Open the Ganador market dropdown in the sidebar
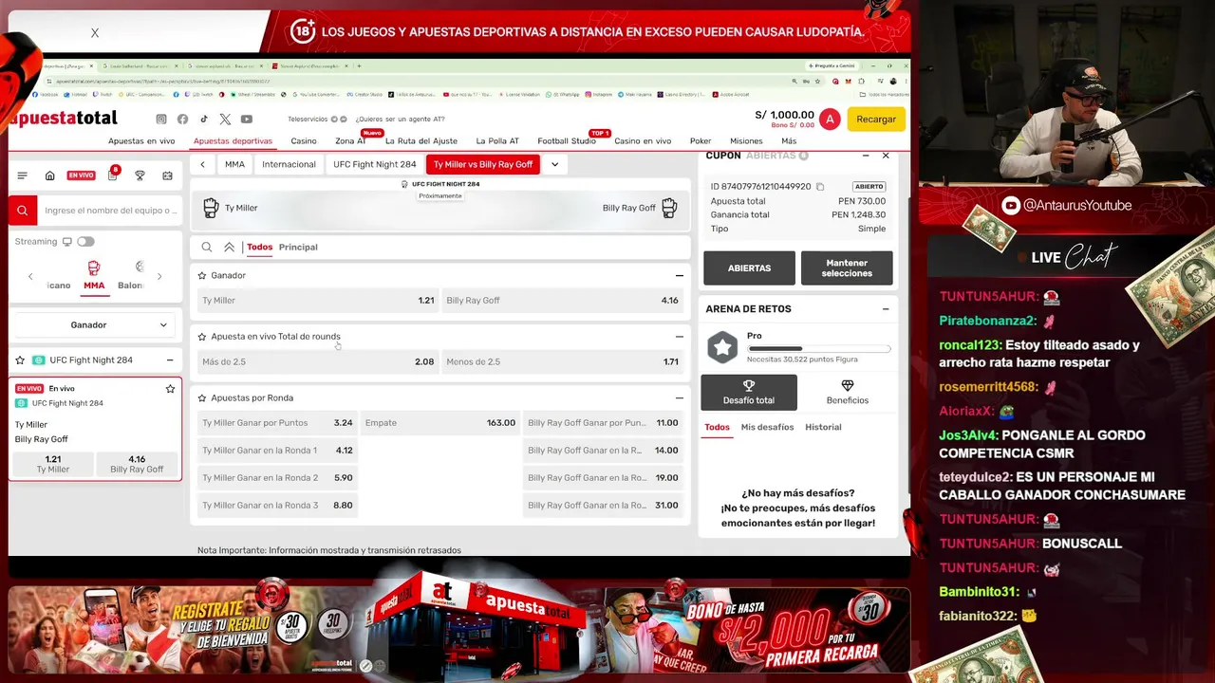 95,325
